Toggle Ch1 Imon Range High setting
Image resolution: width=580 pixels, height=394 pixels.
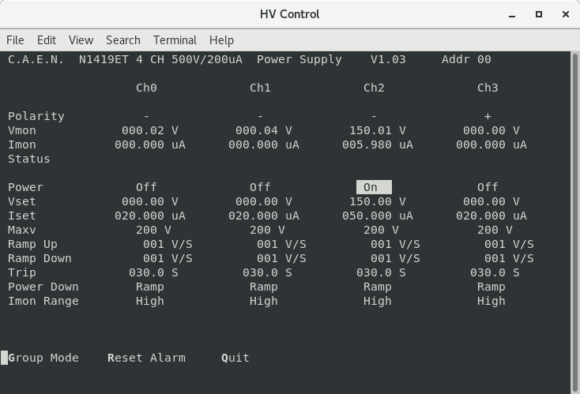point(264,301)
